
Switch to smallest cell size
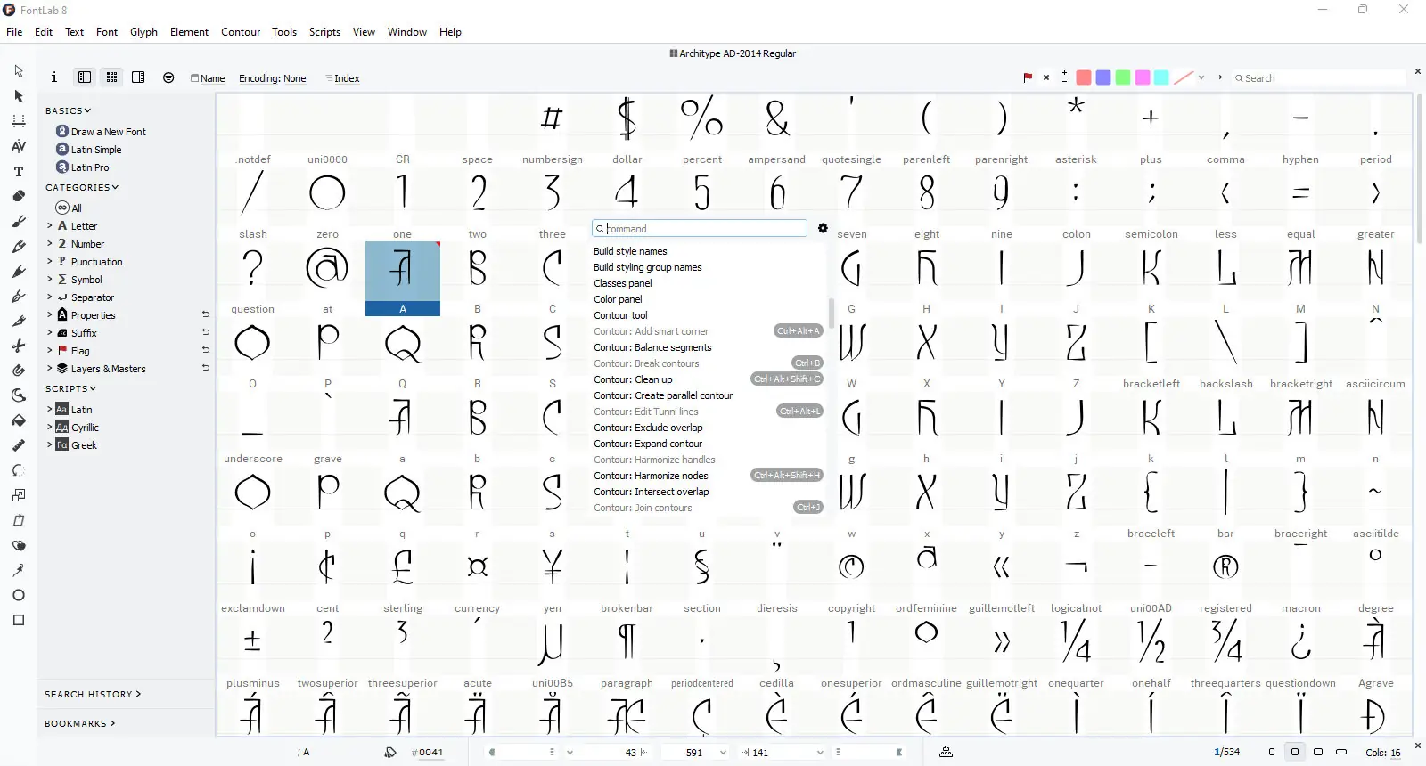point(1272,752)
